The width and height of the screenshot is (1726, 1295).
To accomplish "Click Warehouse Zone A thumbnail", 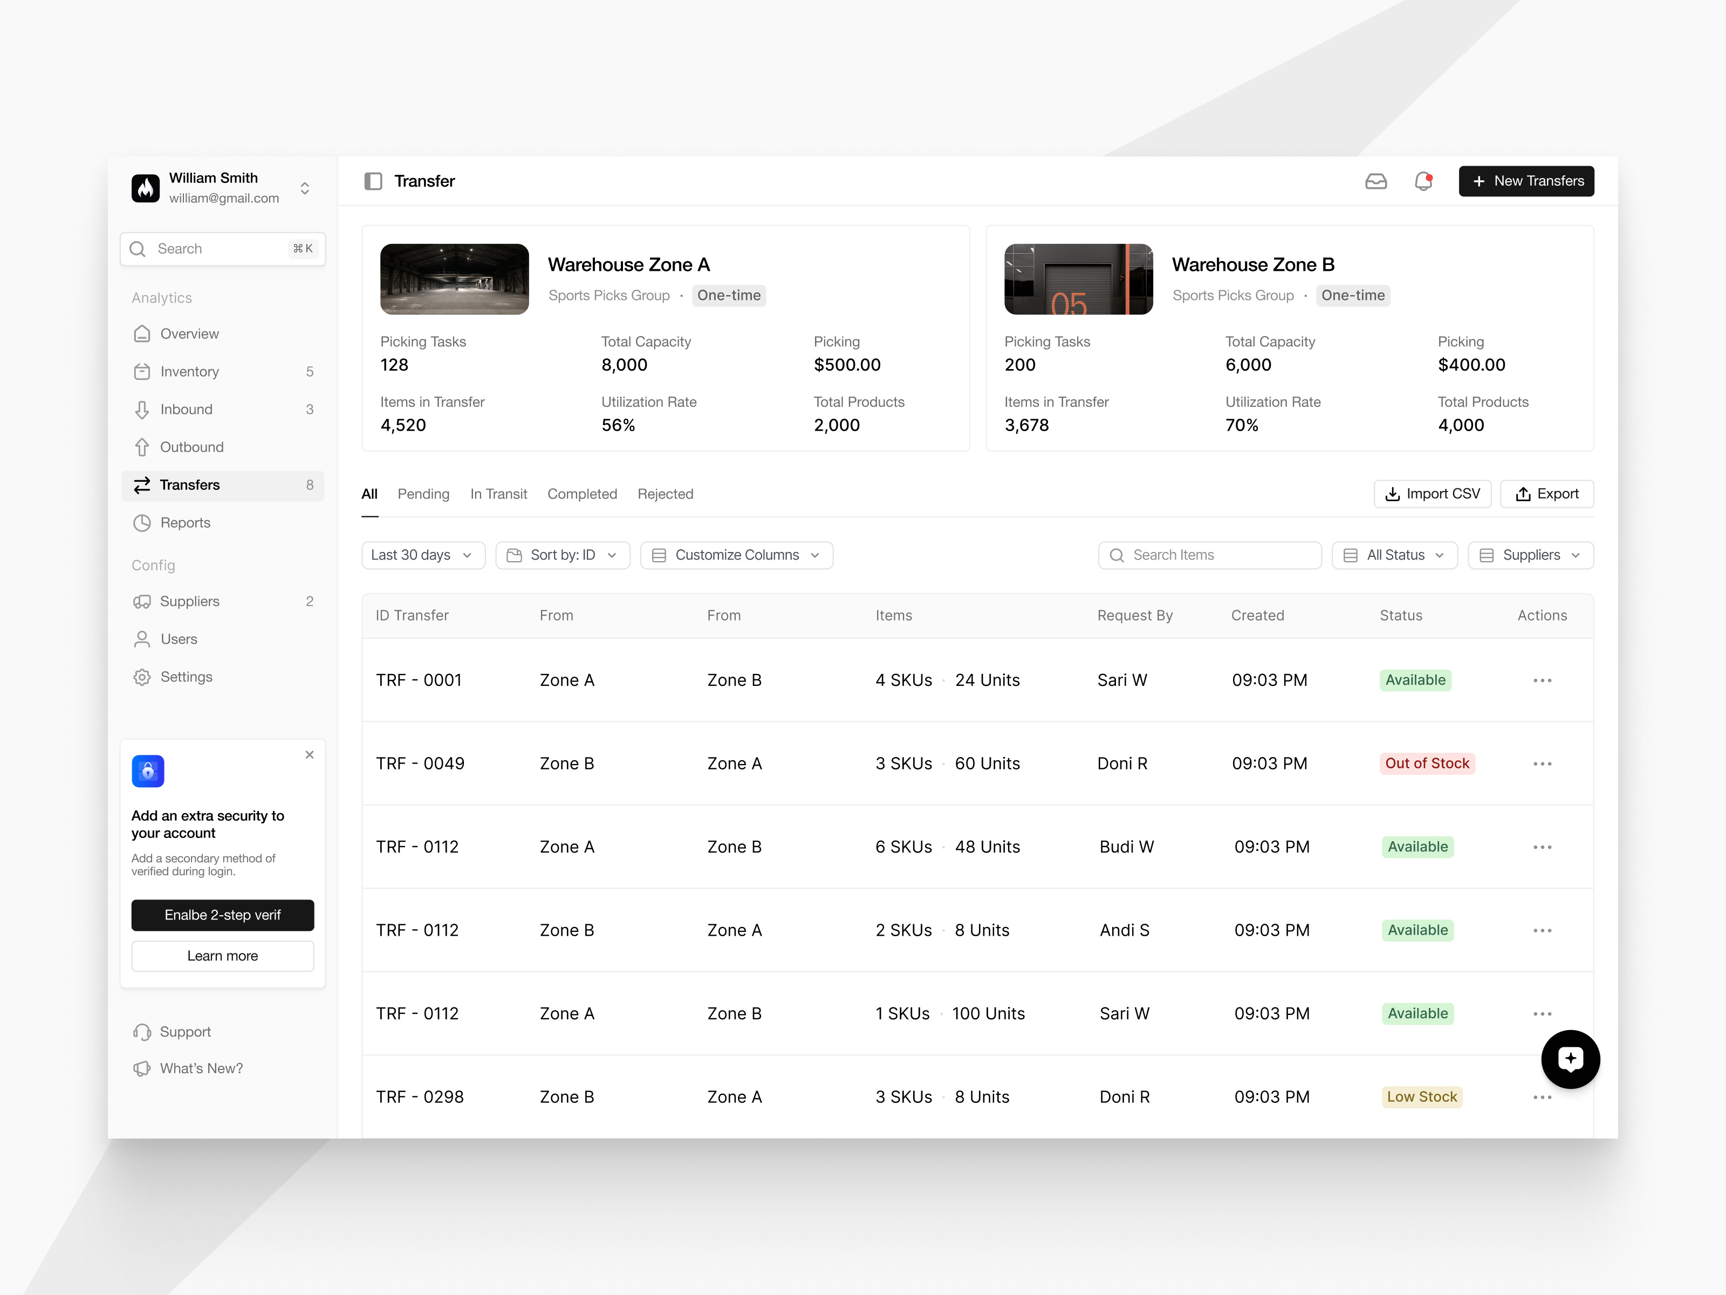I will click(x=454, y=280).
